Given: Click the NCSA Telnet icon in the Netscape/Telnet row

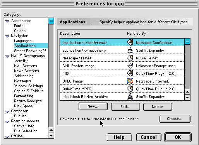Looking at the screenshot, I should click(130, 58).
